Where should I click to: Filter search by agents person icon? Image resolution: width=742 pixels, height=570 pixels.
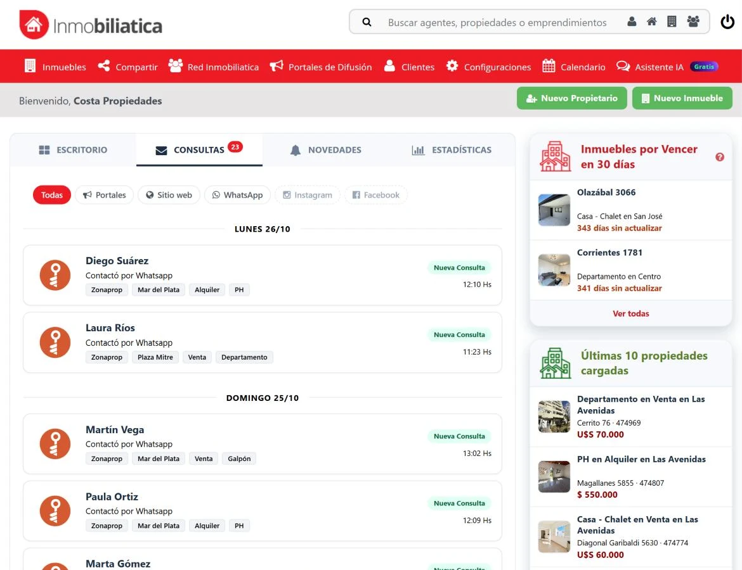coord(632,22)
